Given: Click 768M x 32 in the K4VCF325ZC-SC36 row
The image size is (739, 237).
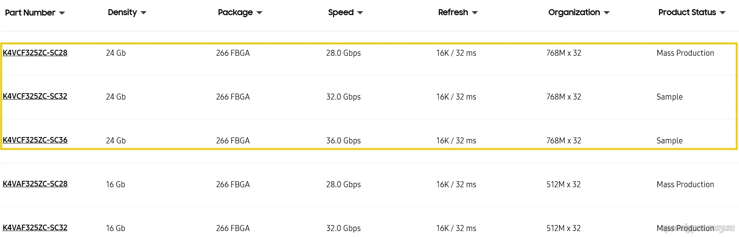Looking at the screenshot, I should coord(564,141).
